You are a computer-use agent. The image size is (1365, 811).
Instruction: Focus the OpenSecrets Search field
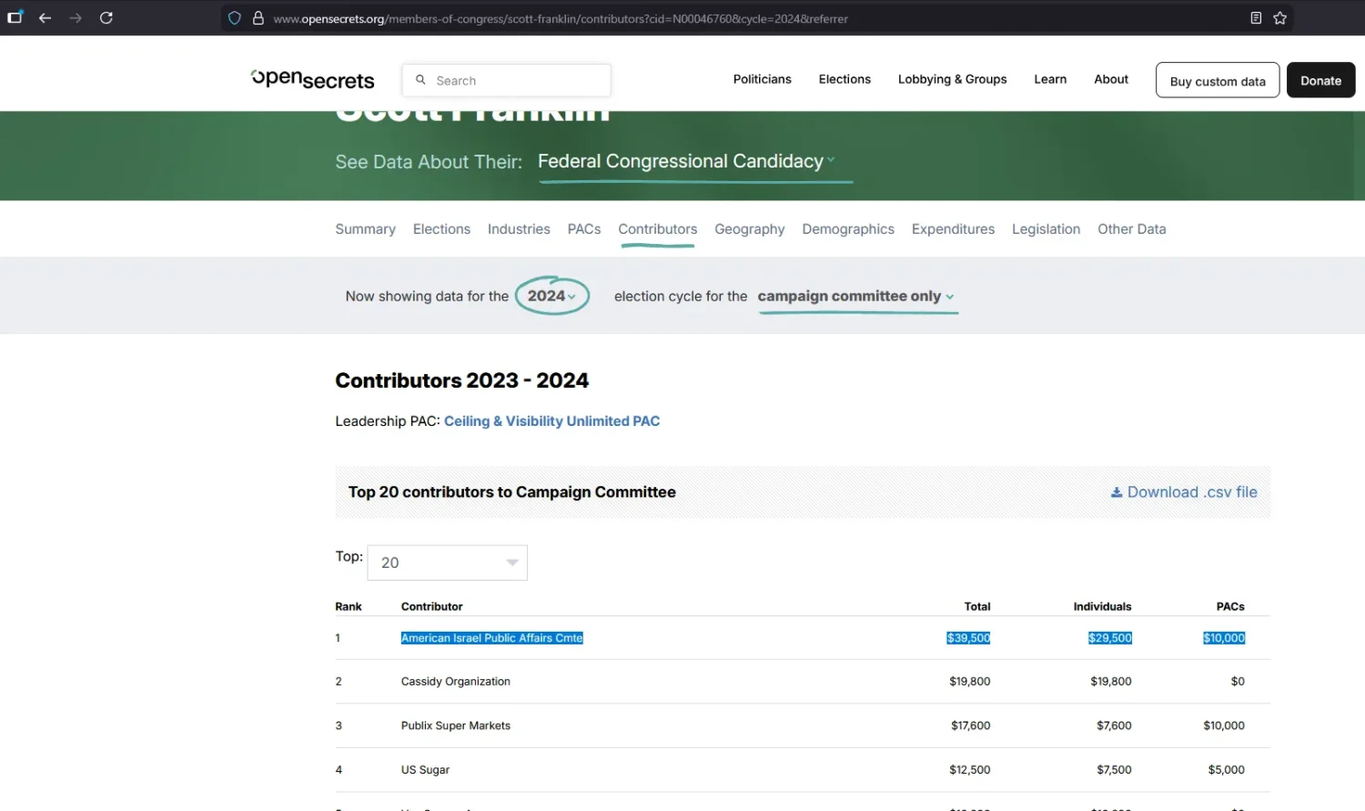(x=506, y=80)
